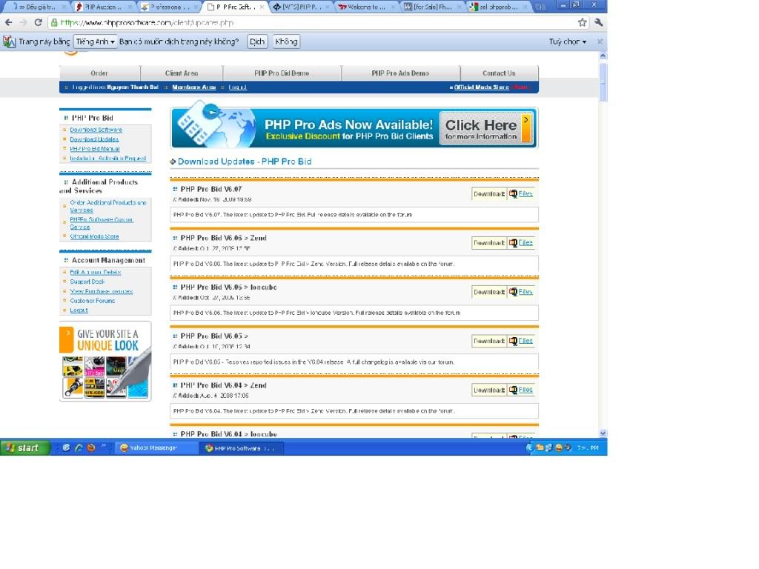The width and height of the screenshot is (759, 569).
Task: Dismiss the translate bar with its X
Action: [600, 41]
